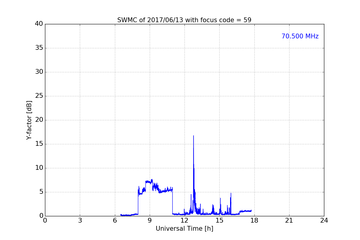Click the x-axis tick label '21'
Screen dimensions: 360x240
[289, 220]
